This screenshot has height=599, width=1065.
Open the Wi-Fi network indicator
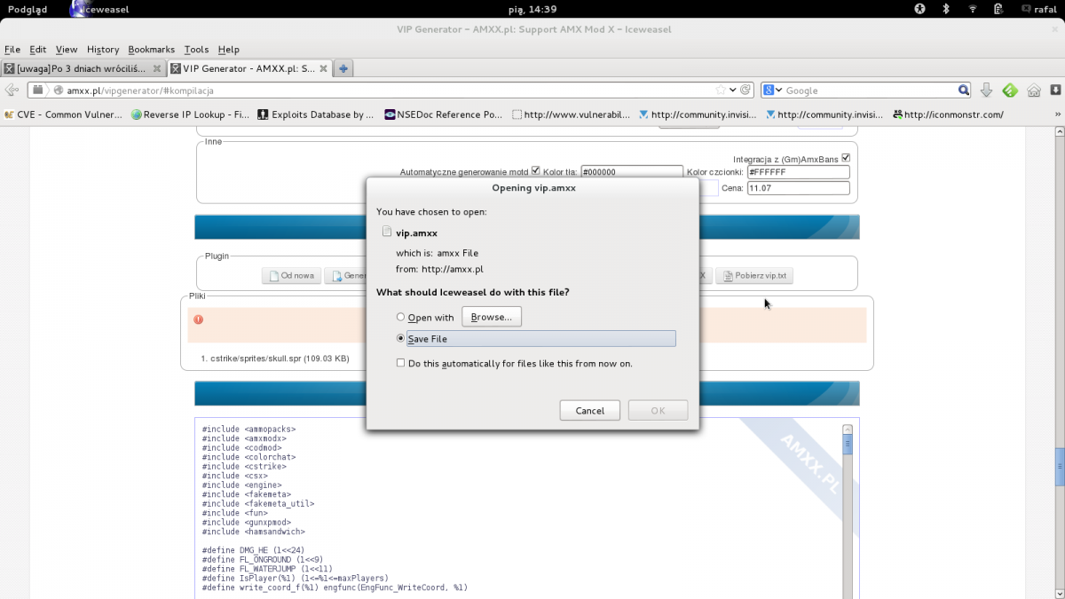point(973,9)
